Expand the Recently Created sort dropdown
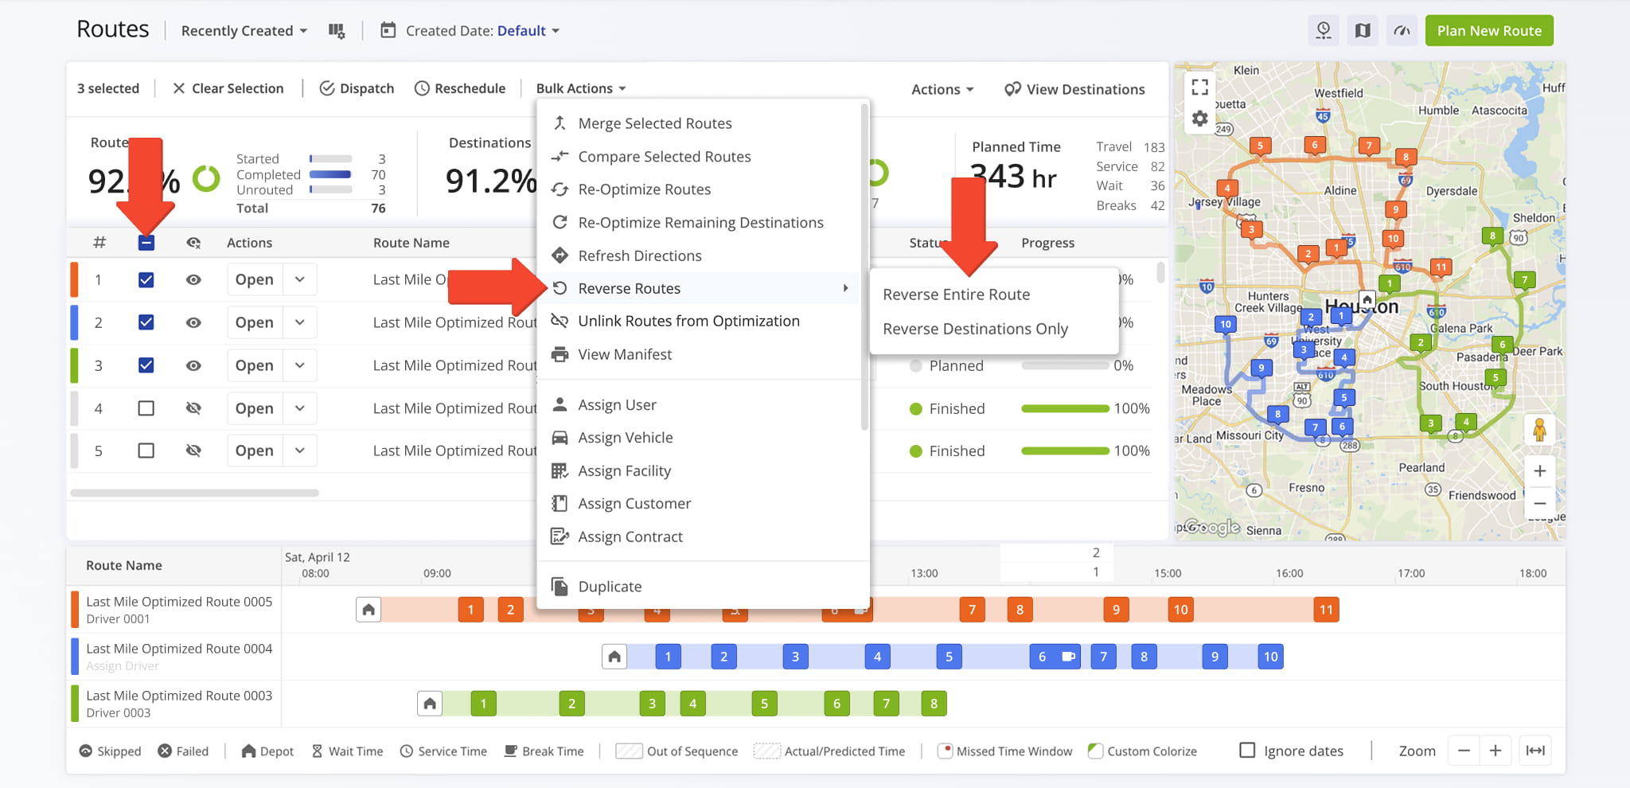Viewport: 1630px width, 788px height. (243, 30)
